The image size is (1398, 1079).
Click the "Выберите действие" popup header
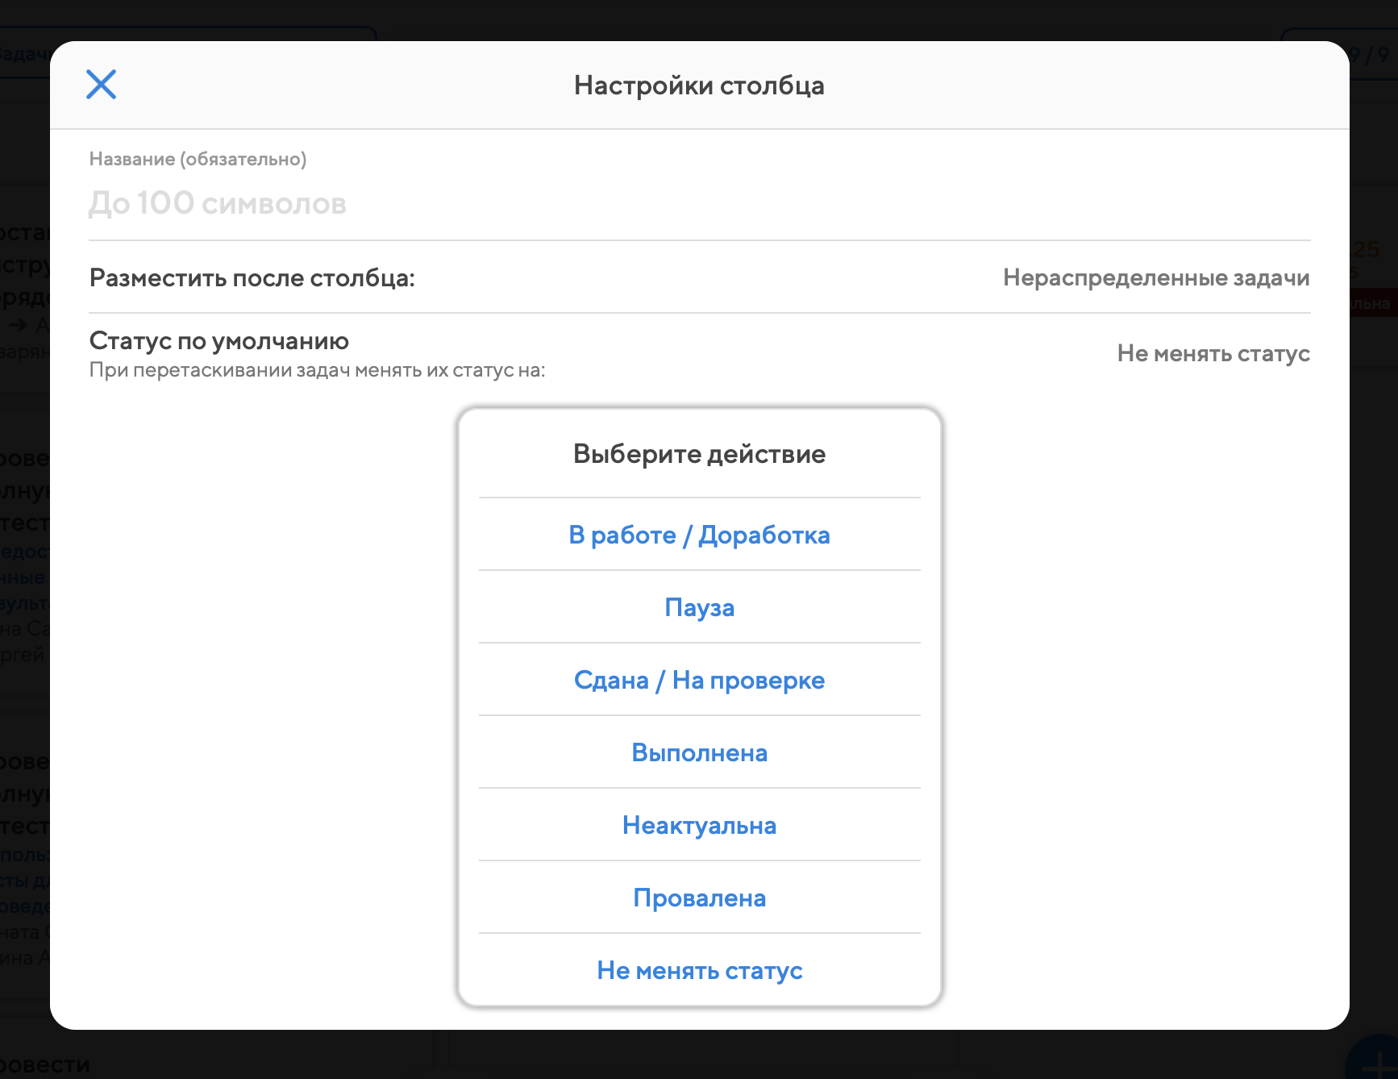[699, 454]
